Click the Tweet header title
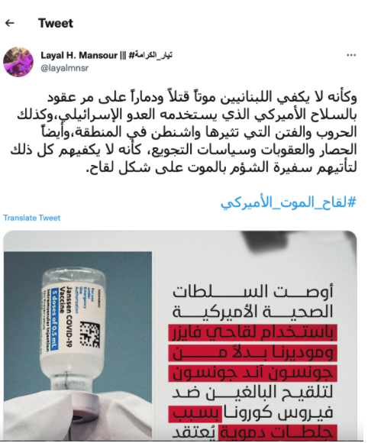 tap(56, 23)
